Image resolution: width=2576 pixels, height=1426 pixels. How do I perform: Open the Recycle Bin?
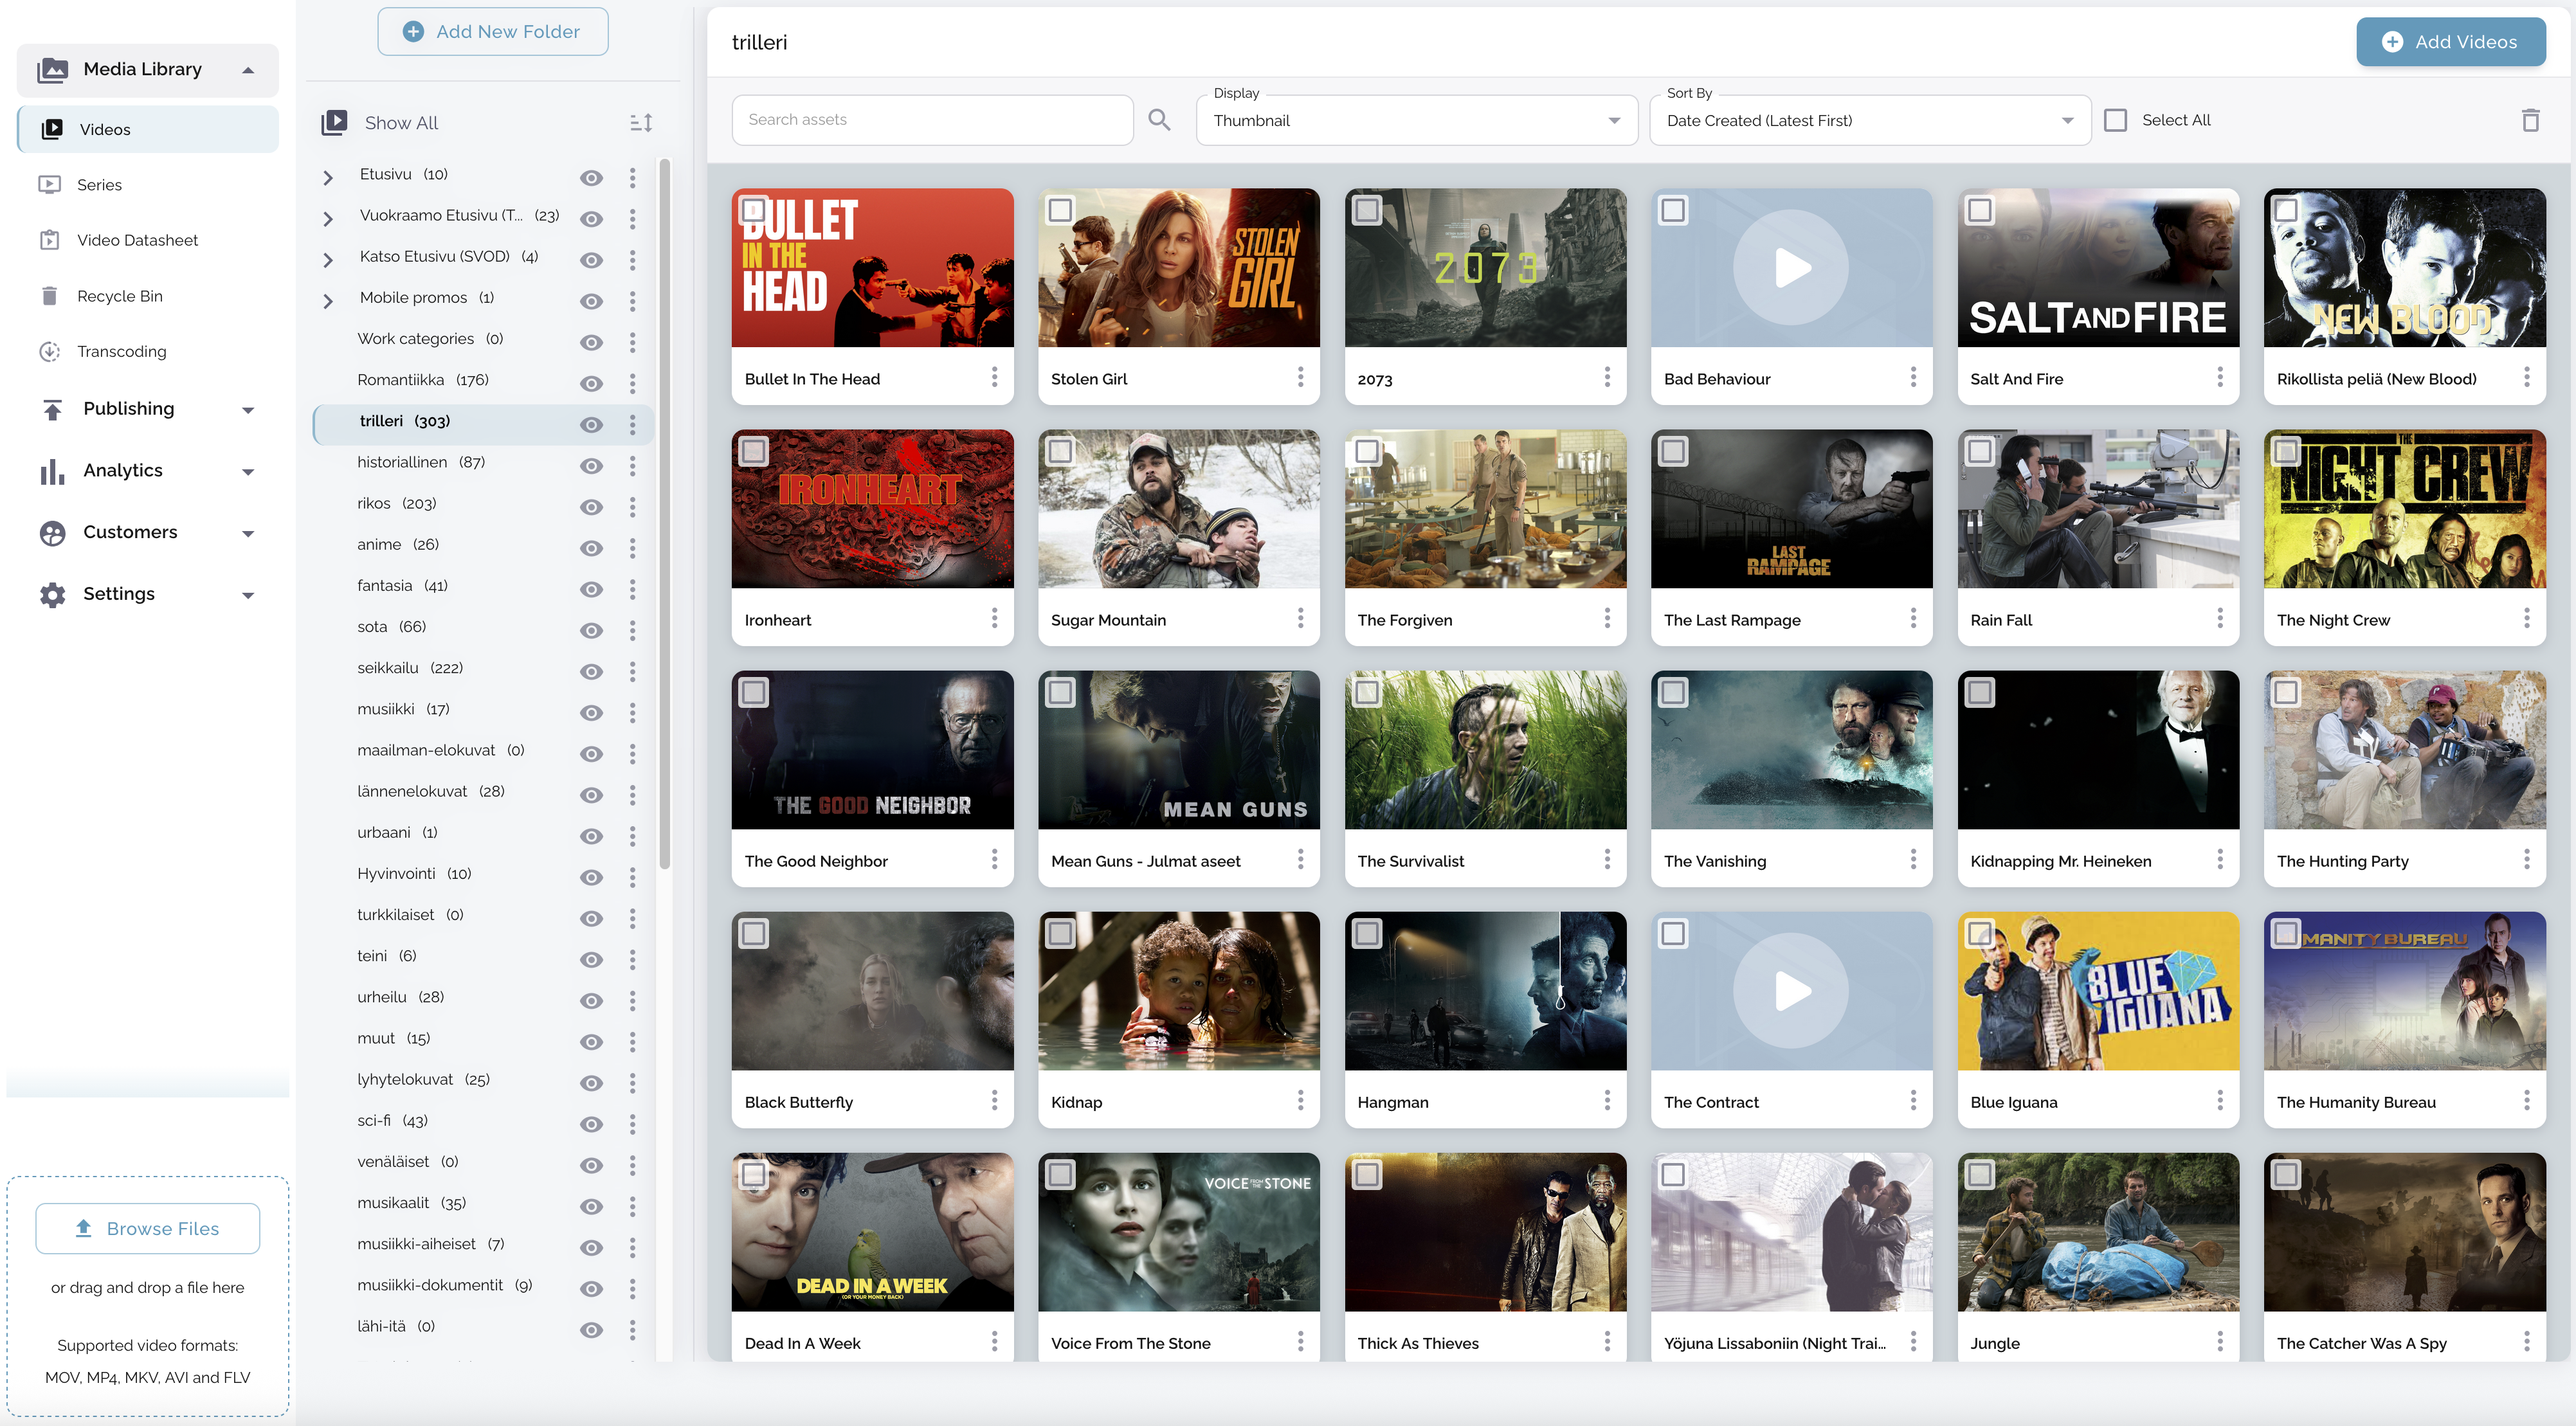(x=119, y=296)
